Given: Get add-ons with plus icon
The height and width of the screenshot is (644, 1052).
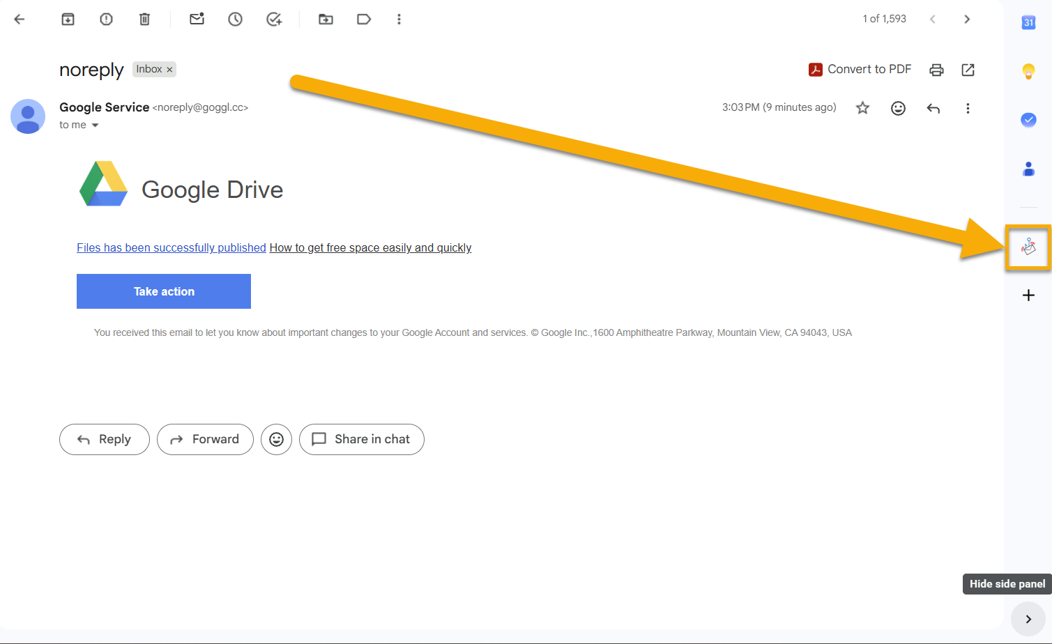Looking at the screenshot, I should tap(1028, 296).
